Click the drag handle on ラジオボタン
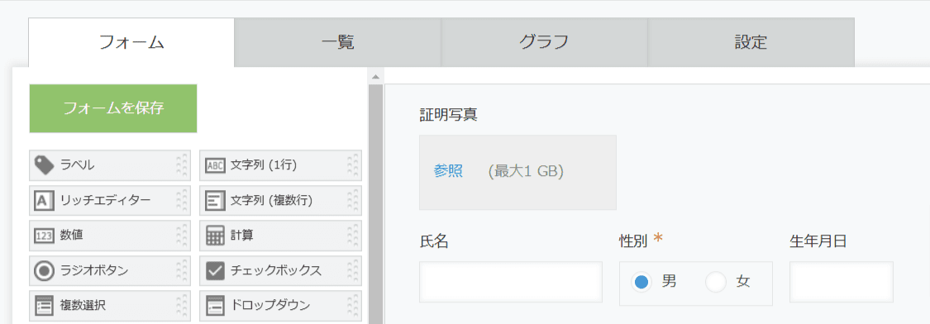The image size is (930, 324). click(183, 270)
